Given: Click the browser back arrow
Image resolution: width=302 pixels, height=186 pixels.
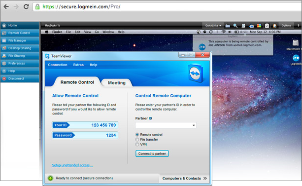Looking at the screenshot, I should pos(6,6).
